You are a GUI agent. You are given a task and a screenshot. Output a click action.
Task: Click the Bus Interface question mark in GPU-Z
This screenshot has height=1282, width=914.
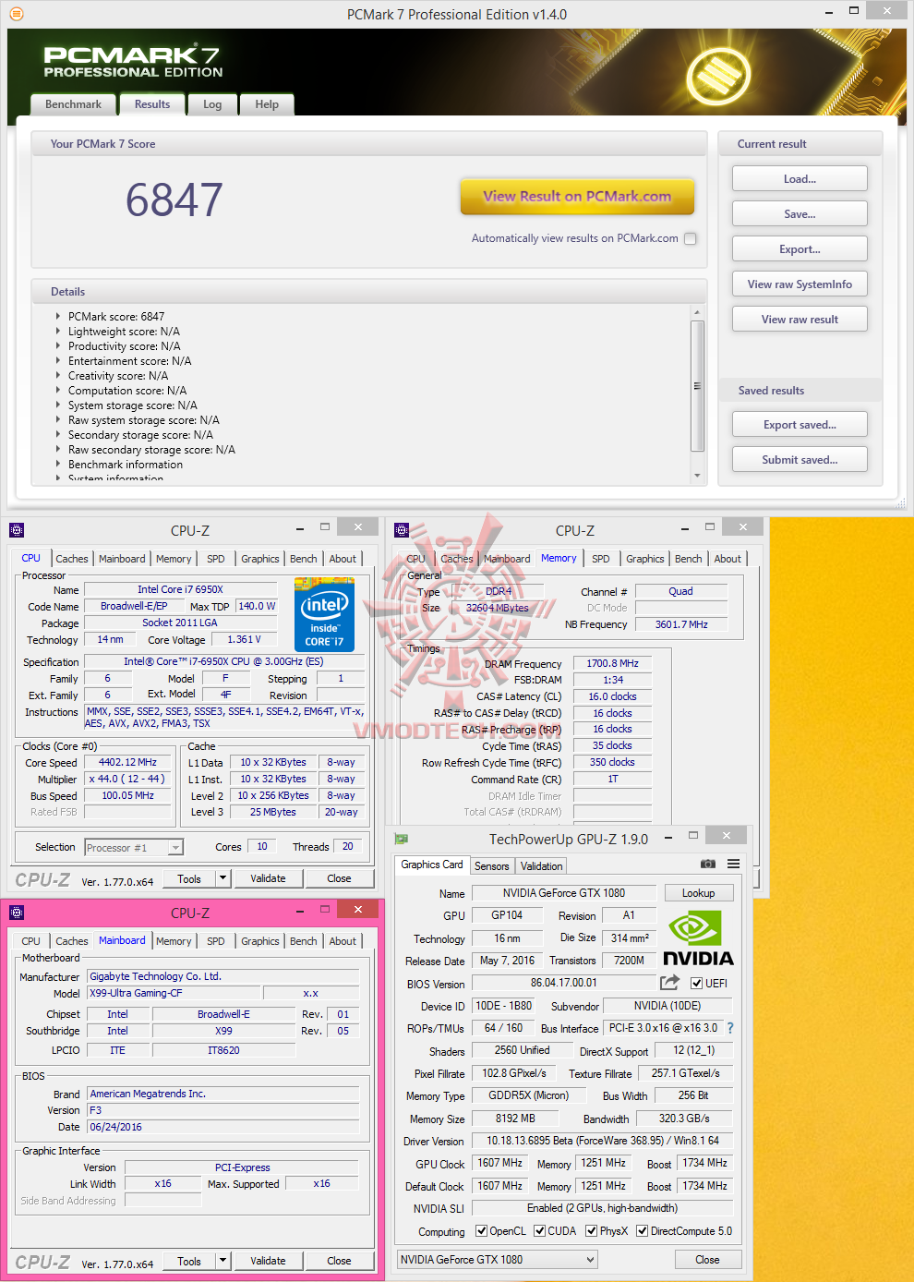tap(730, 1028)
